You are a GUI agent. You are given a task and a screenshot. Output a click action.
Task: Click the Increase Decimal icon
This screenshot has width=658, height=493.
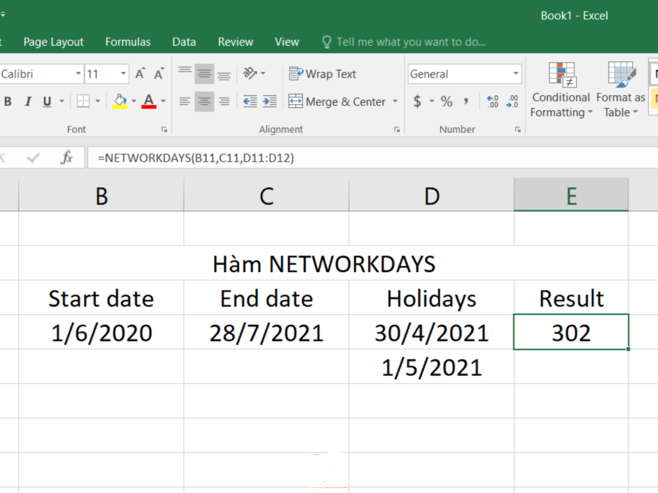click(x=493, y=101)
